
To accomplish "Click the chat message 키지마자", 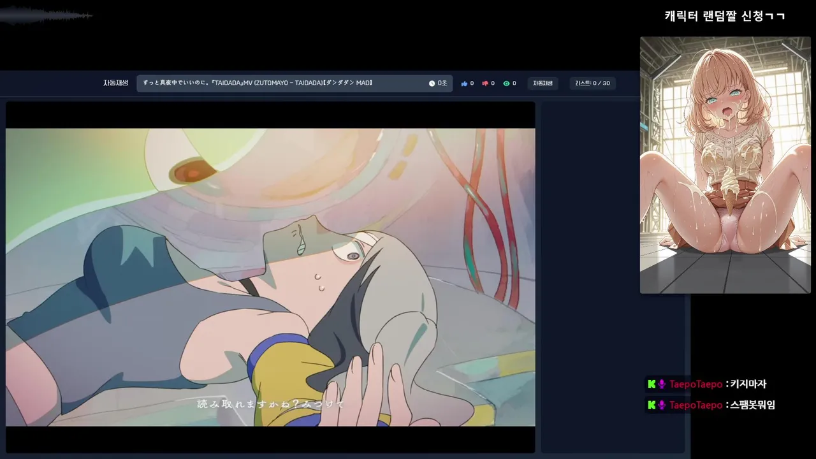I will click(x=748, y=384).
